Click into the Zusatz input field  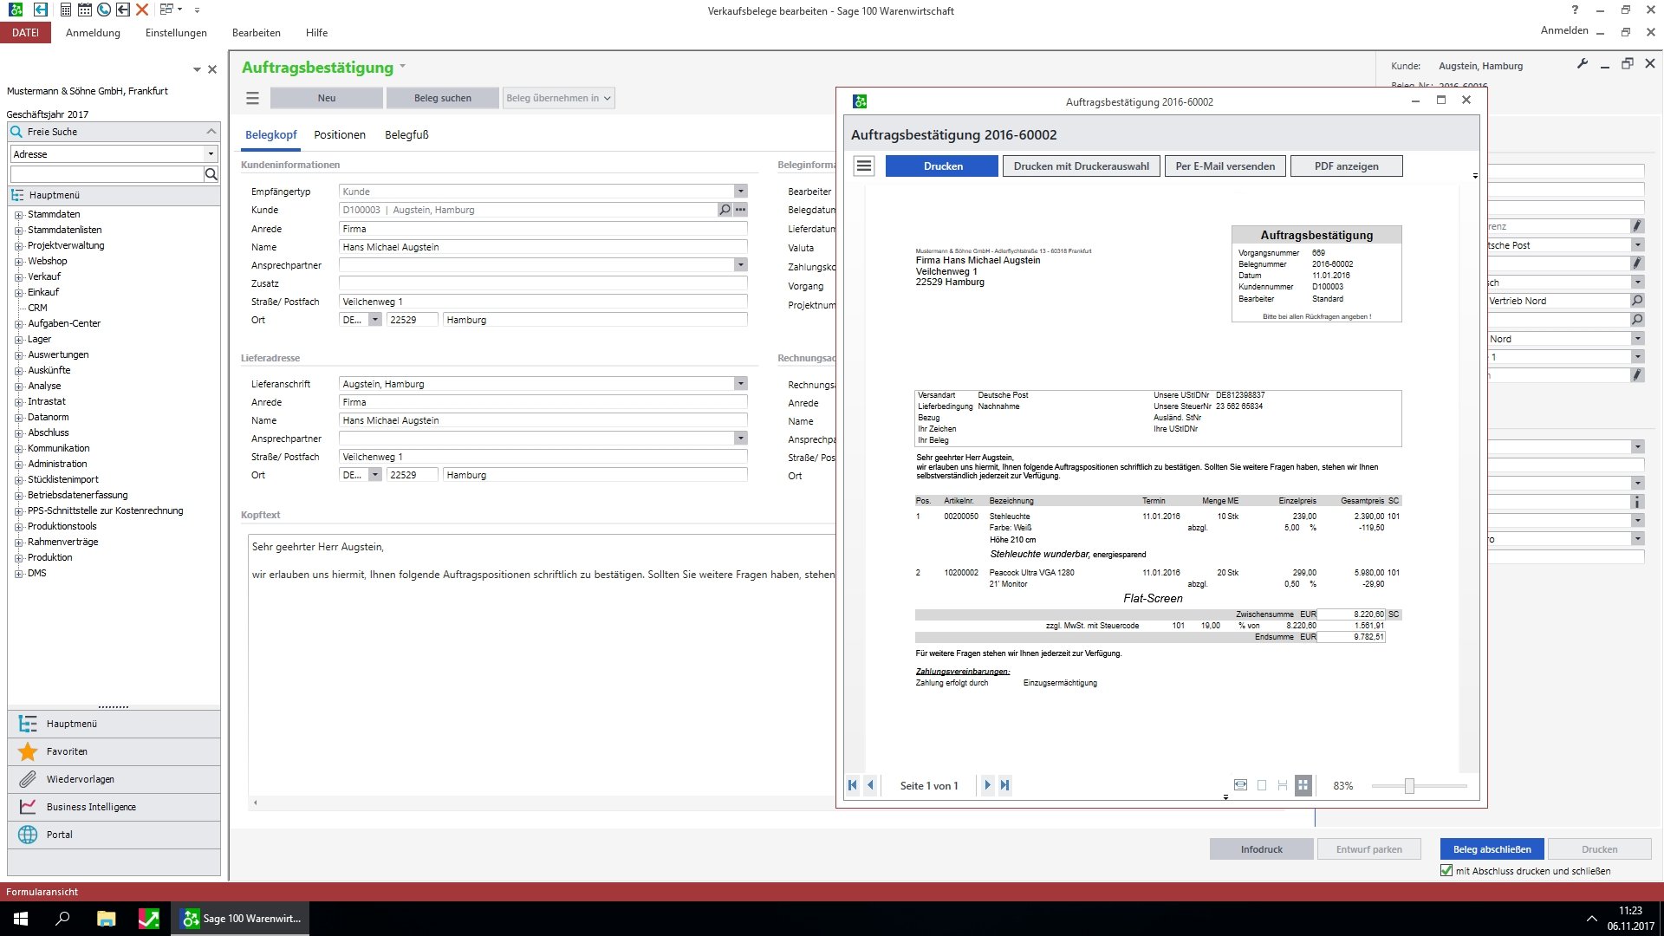point(542,283)
